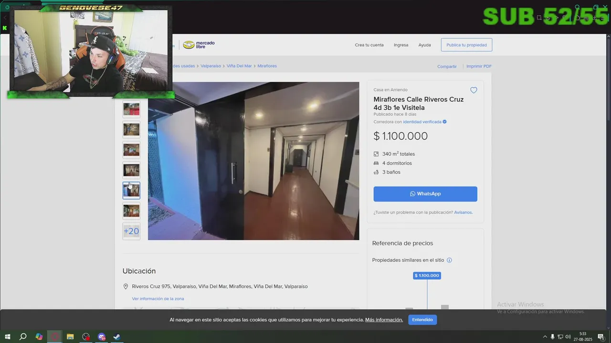Open the volume control tray icon
This screenshot has width=611, height=343.
(x=568, y=337)
